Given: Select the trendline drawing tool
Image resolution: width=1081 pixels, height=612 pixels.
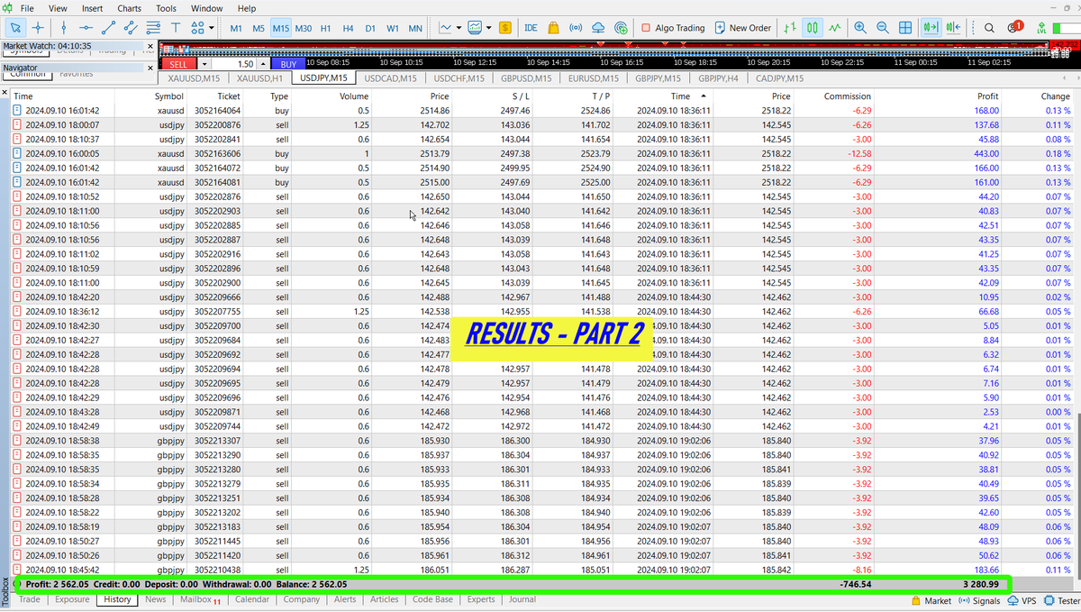Looking at the screenshot, I should point(108,28).
